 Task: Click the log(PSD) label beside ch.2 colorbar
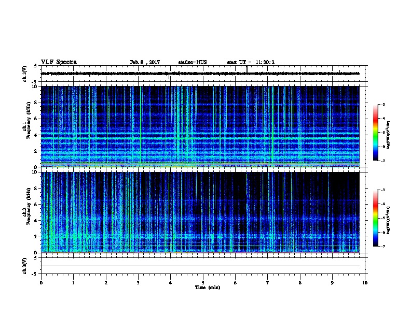pyautogui.click(x=388, y=220)
